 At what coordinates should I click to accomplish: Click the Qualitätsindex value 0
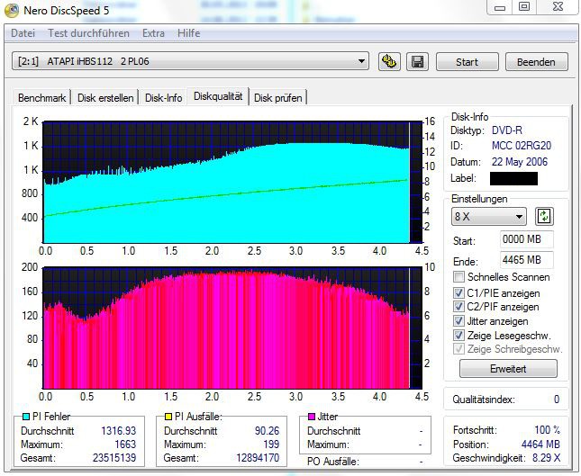(x=557, y=400)
